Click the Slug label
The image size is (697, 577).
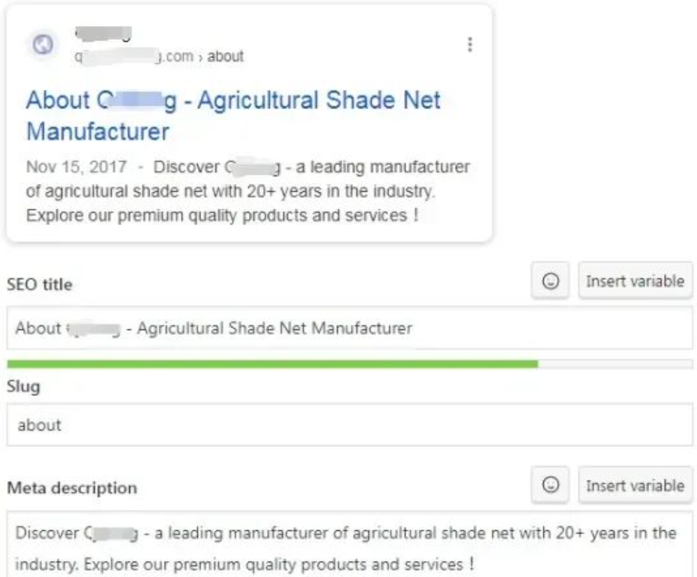24,387
